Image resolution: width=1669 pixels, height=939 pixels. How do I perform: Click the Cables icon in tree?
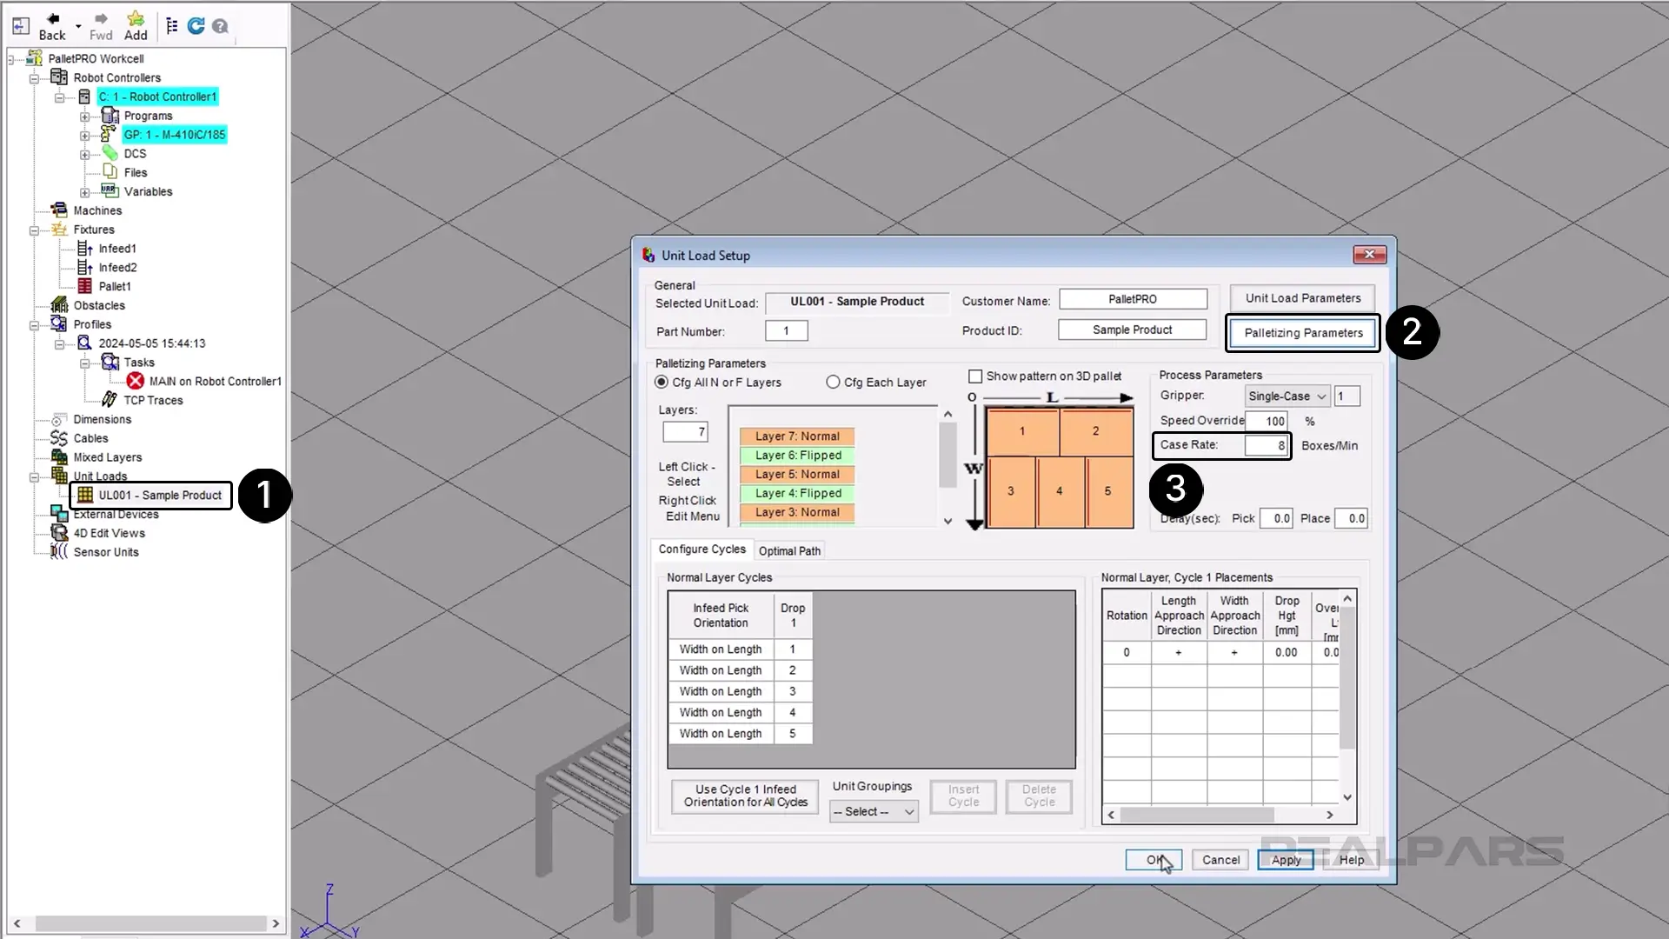coord(59,438)
